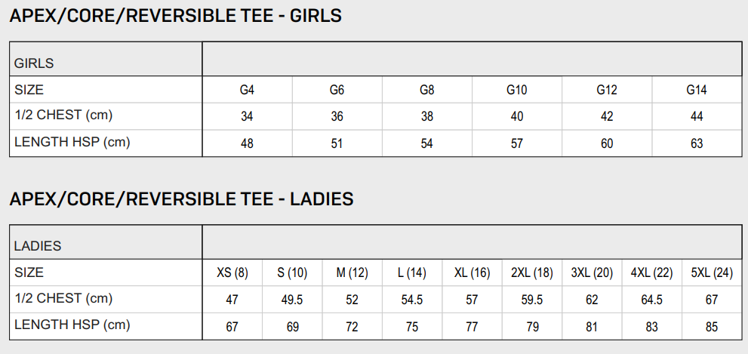Click the M (12) size header

(352, 273)
